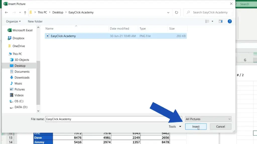Screen dimensions: 257x144
Task: Close the Insert Picture dialog
Action: tap(231, 3)
